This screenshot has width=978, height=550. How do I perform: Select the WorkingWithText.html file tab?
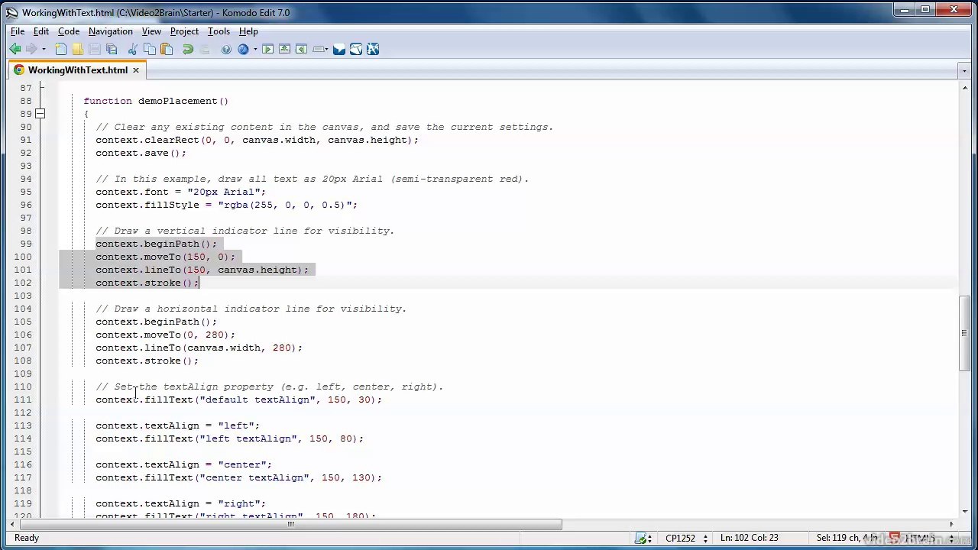click(x=76, y=70)
